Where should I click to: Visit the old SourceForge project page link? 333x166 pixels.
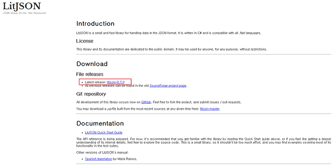(x=168, y=86)
